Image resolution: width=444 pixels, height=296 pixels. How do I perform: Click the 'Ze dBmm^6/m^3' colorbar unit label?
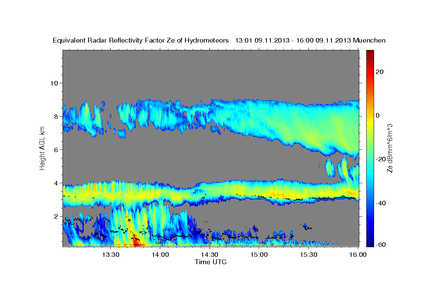click(x=390, y=148)
